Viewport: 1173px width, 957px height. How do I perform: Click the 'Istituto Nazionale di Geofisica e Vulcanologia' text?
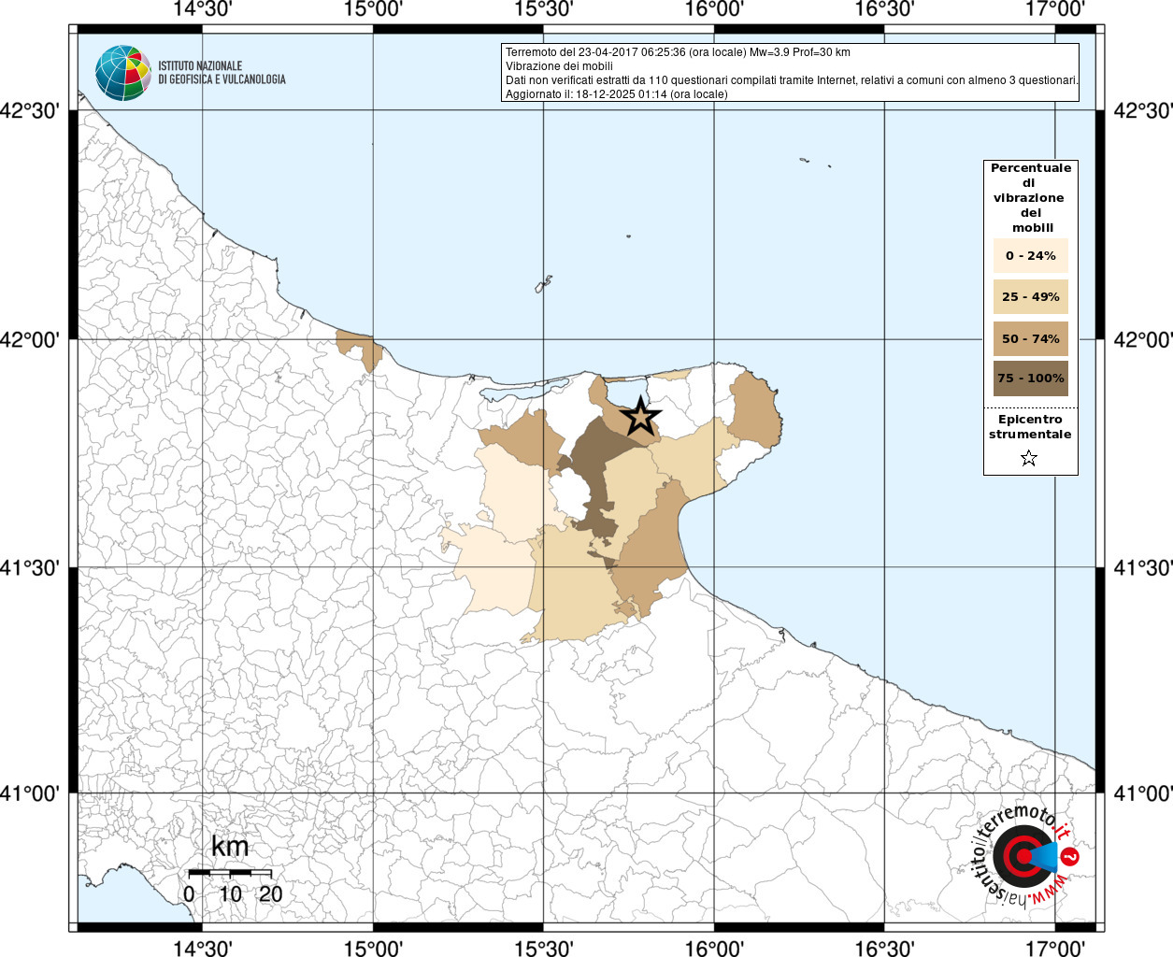coord(222,73)
